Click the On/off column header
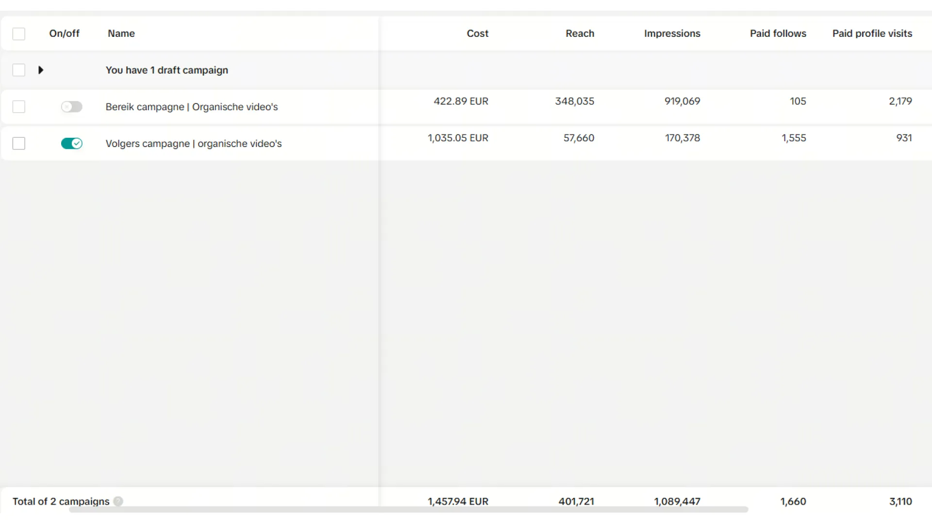 point(64,33)
